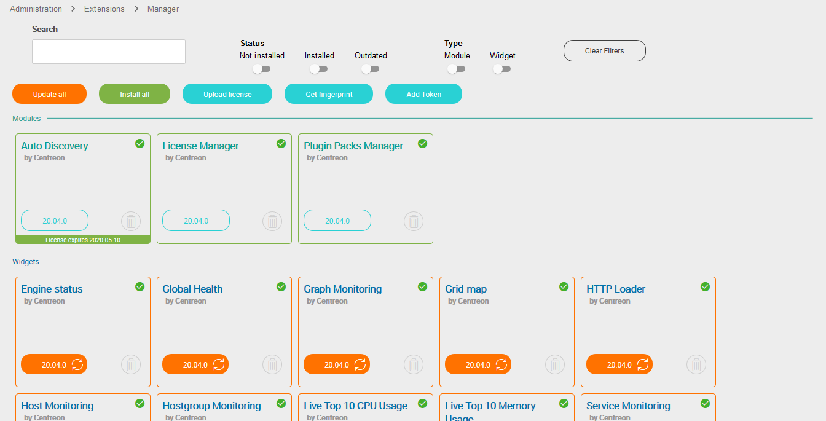Enable the Widget type filter
826x421 pixels.
(502, 69)
